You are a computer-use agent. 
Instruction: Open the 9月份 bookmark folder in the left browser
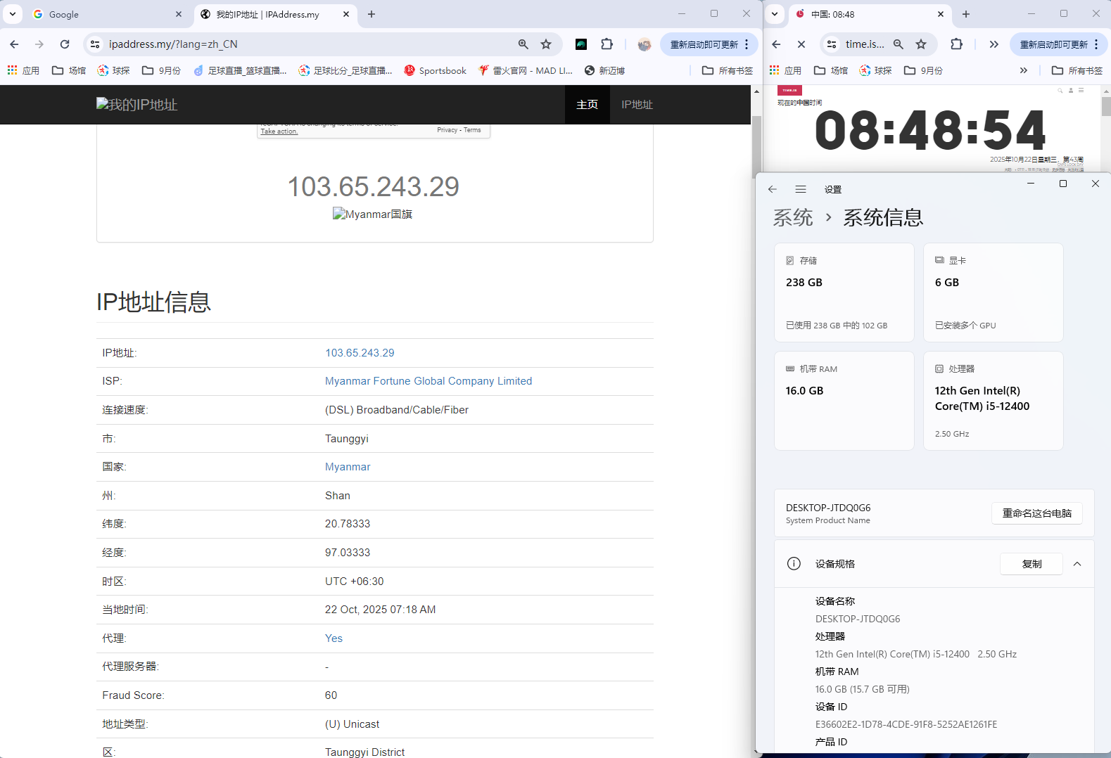click(x=161, y=70)
